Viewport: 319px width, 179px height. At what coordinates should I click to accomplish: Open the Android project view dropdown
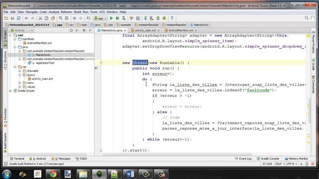point(22,30)
